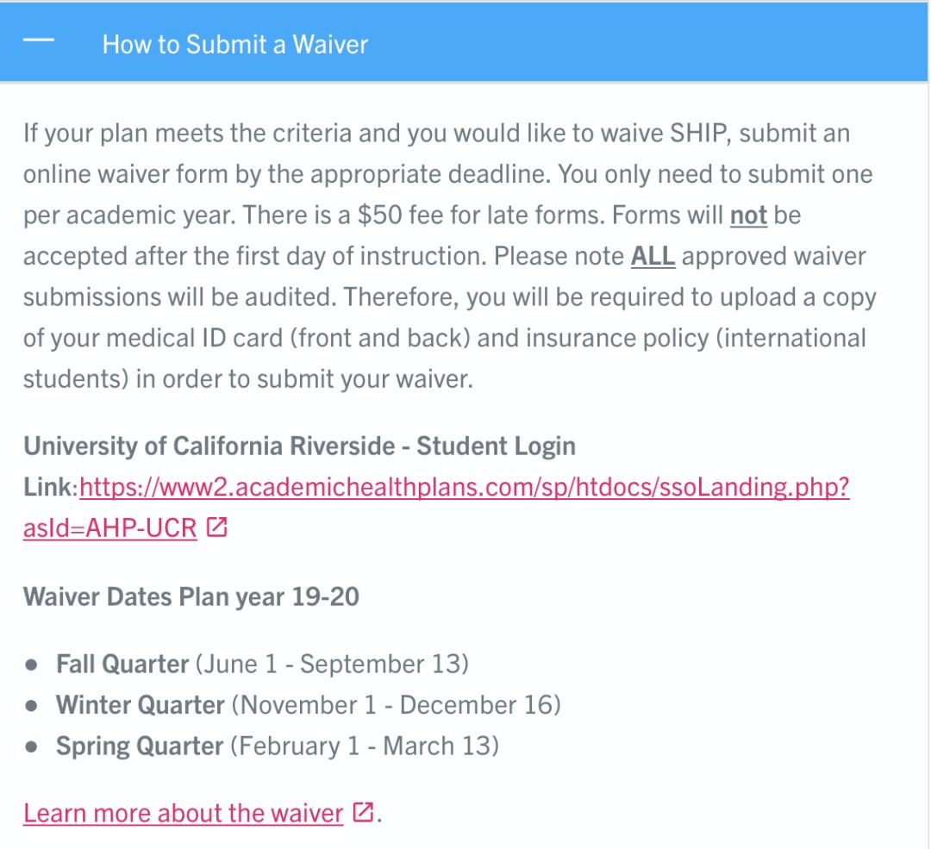Click the "University of California Riverside - Student Login" heading
This screenshot has height=849, width=931.
coord(299,446)
